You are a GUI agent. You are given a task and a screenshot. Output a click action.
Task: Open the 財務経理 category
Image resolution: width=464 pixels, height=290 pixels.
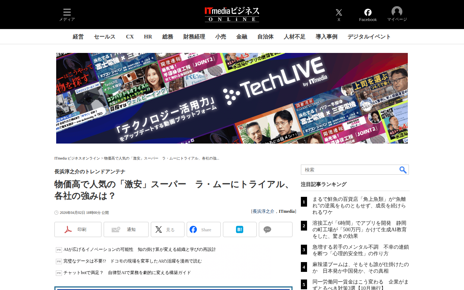click(194, 37)
